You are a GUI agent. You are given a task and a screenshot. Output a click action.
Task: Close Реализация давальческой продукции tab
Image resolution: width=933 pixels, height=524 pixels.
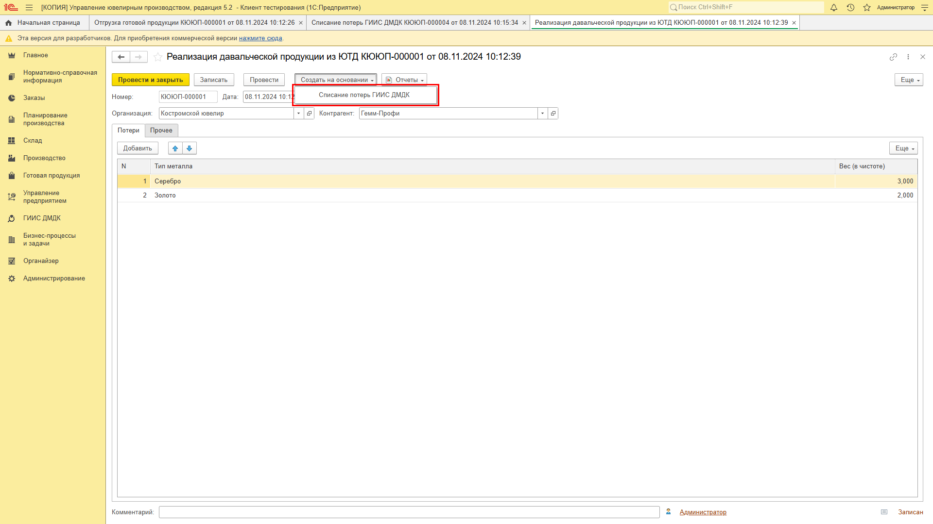[x=794, y=23]
